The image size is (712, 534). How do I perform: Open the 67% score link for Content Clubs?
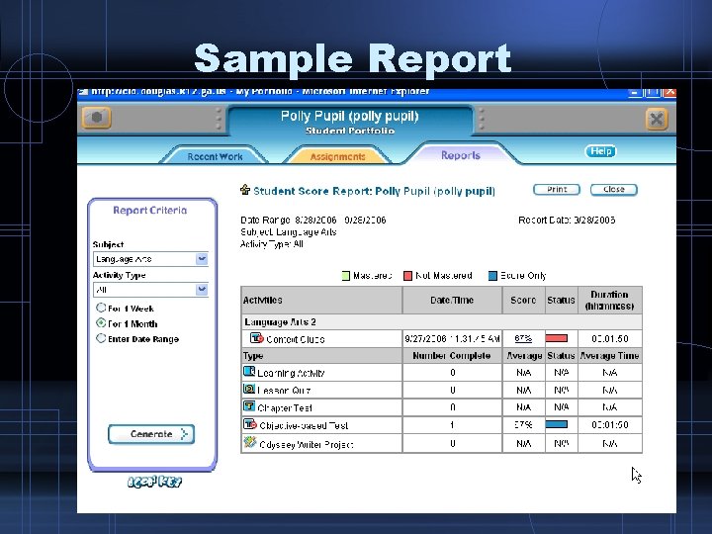coord(523,338)
